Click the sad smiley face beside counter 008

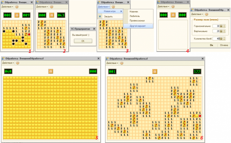click(x=16, y=15)
